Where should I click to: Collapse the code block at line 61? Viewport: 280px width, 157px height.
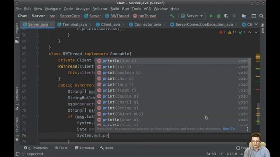pyautogui.click(x=38, y=54)
